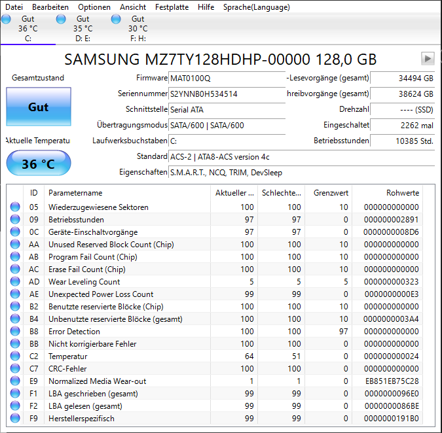Click status icon for Unused Reserved Block Count
Image resolution: width=442 pixels, height=433 pixels.
pos(15,244)
